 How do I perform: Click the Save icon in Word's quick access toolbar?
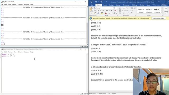91,2
